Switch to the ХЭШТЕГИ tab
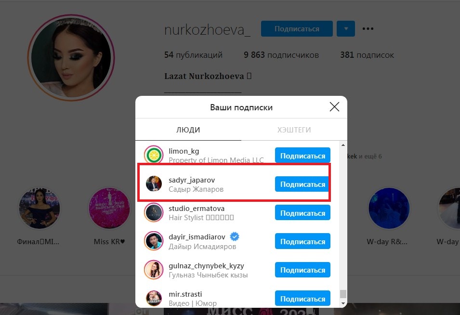 (x=294, y=130)
